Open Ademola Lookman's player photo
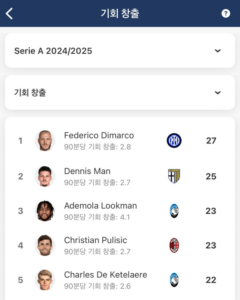 (45, 211)
